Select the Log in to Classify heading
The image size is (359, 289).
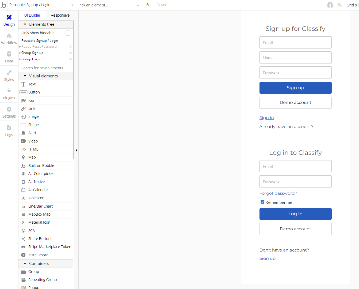(x=295, y=153)
